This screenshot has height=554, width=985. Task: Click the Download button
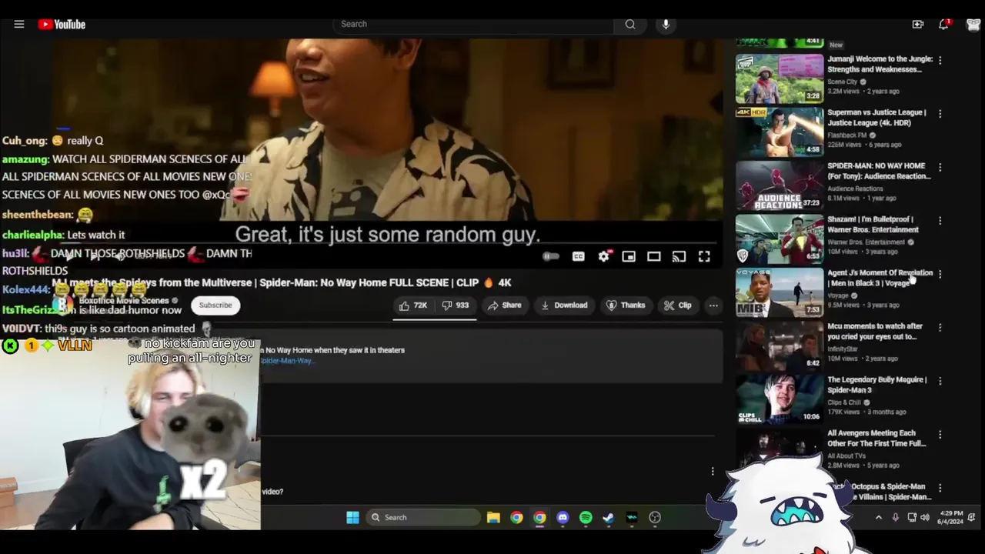[x=564, y=305]
